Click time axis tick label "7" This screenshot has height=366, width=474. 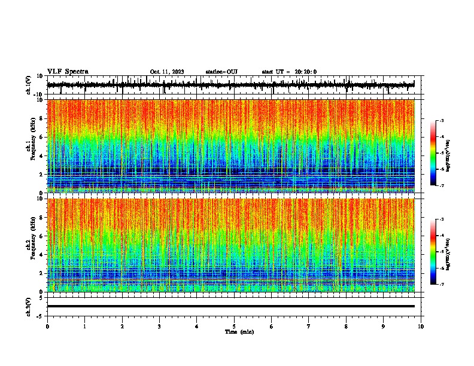click(309, 327)
